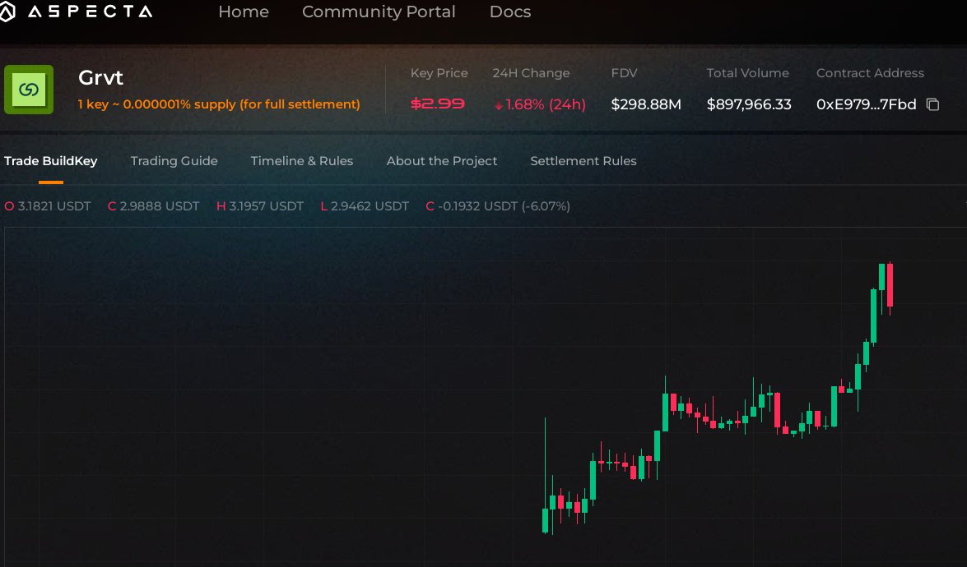Image resolution: width=967 pixels, height=567 pixels.
Task: Click the high value 3.1957 USDT
Action: click(266, 206)
